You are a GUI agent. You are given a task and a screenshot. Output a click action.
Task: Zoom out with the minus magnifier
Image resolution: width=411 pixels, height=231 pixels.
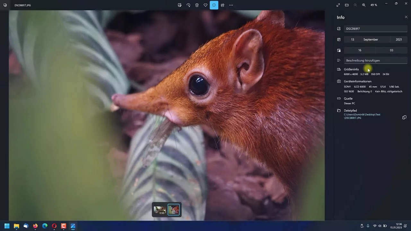[355, 5]
